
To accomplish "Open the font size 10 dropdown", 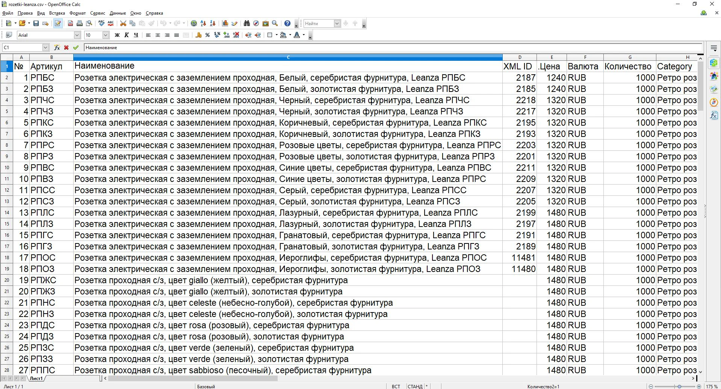I will [106, 35].
